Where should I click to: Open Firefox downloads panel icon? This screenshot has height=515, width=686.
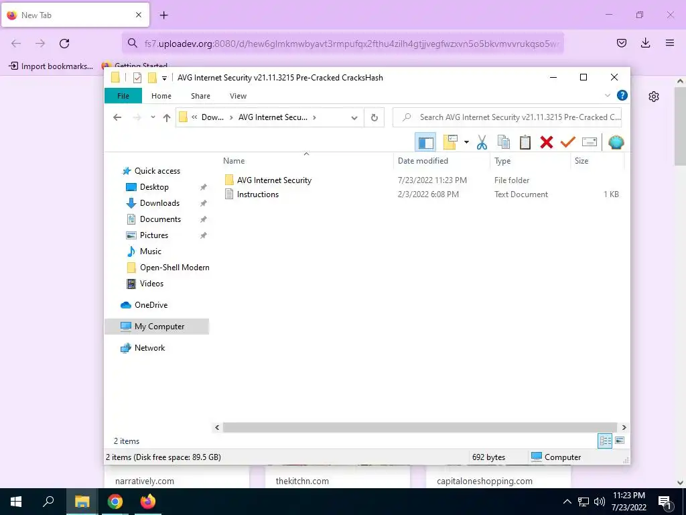(x=645, y=43)
